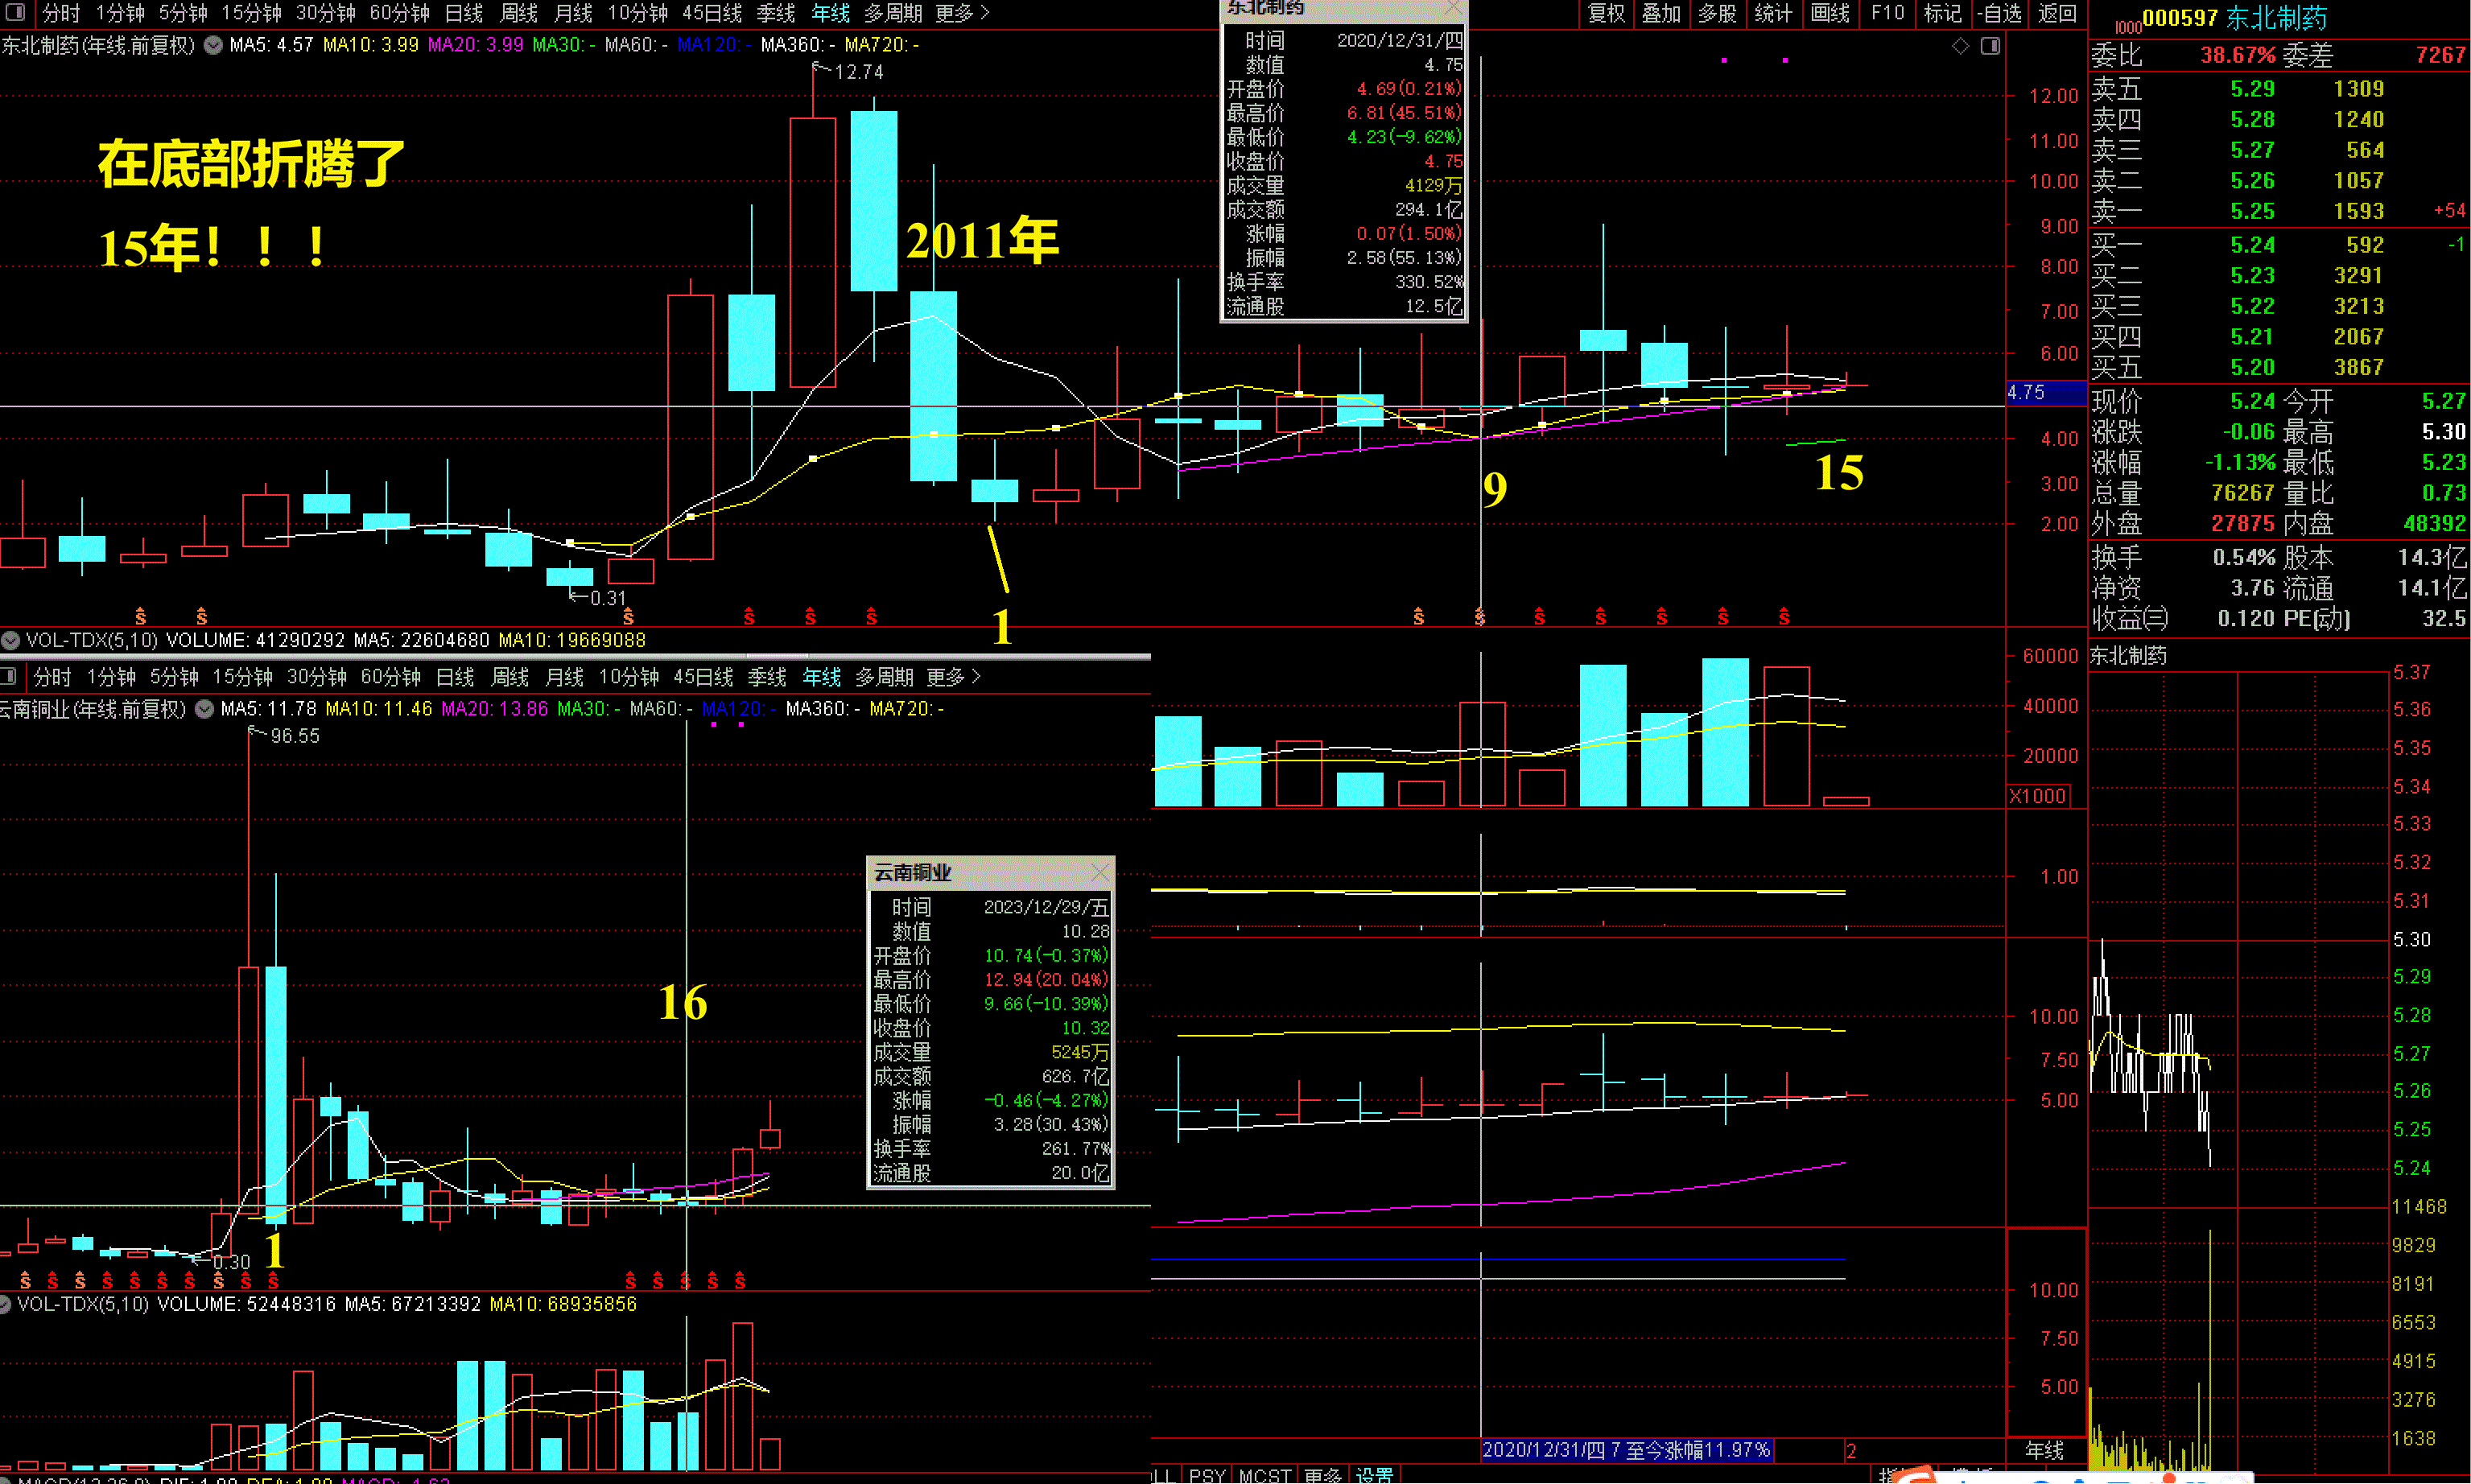Screen dimensions: 2471x1484
Task: Open 东北制药 indicator settings dropdown
Action: pyautogui.click(x=213, y=45)
